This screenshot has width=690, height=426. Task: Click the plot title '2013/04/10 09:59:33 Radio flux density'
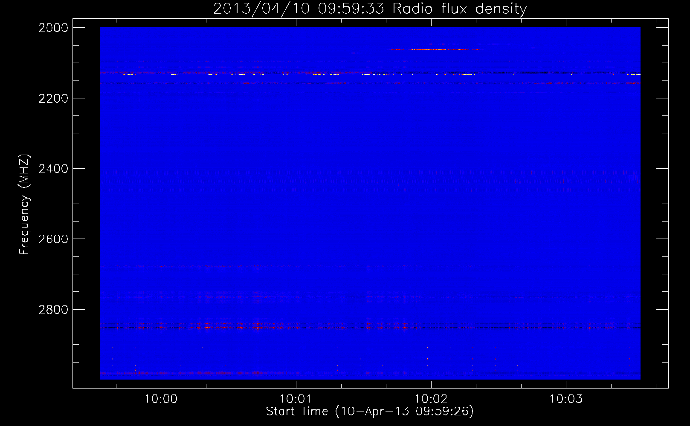pos(370,9)
